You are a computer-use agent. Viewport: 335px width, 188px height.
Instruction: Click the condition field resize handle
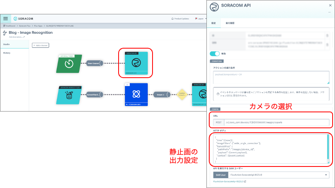pyautogui.click(x=328, y=83)
